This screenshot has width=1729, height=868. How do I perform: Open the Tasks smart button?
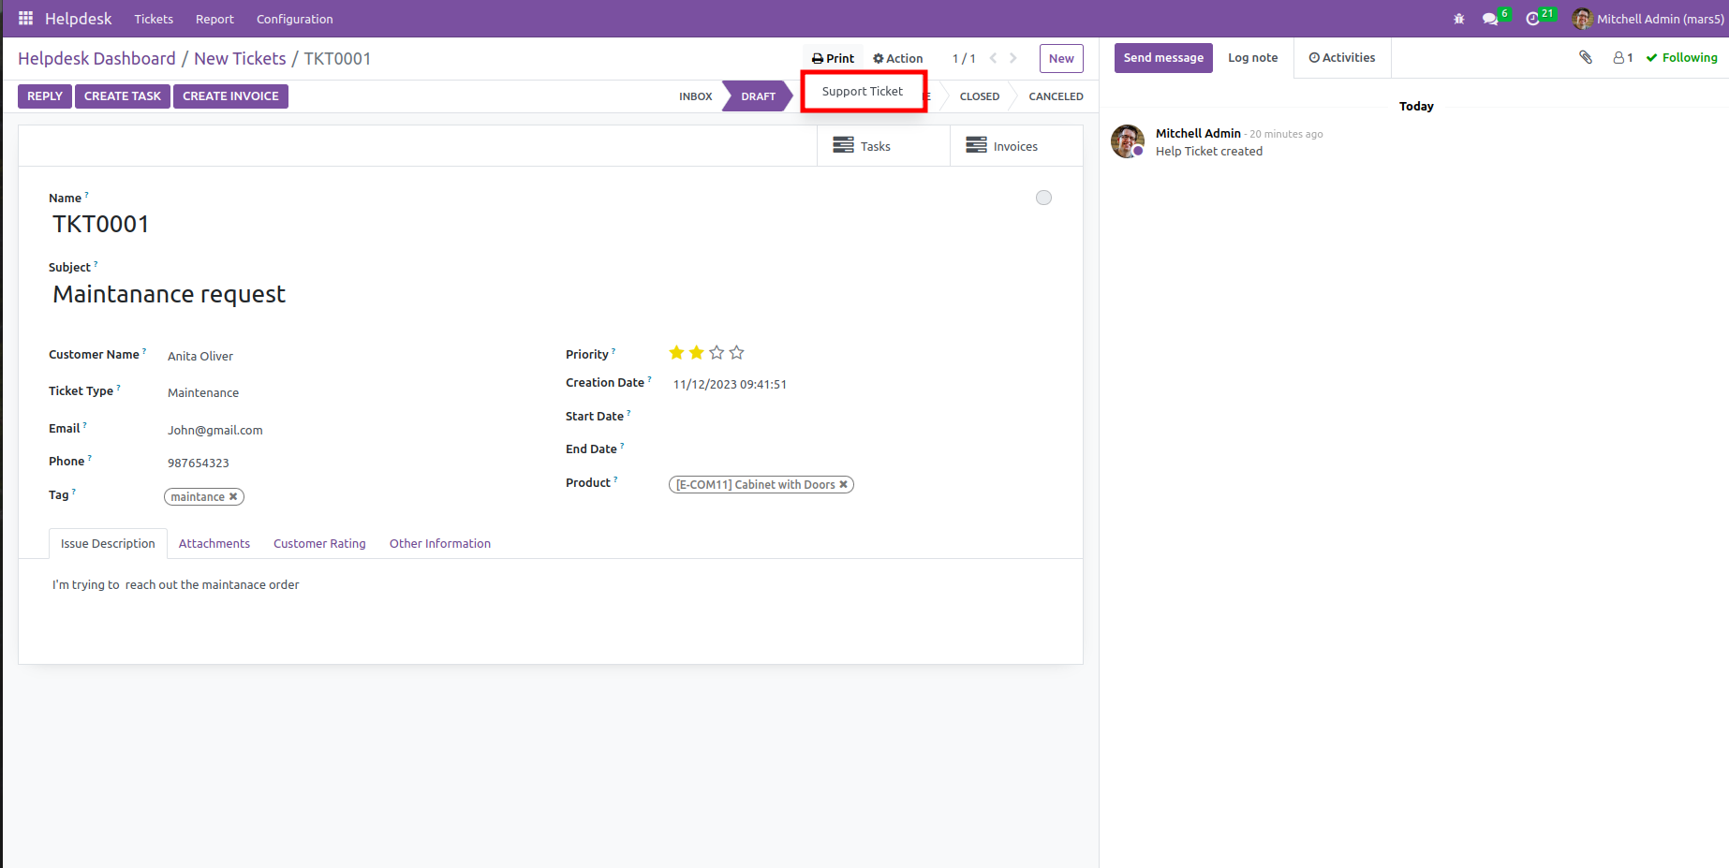(x=883, y=146)
